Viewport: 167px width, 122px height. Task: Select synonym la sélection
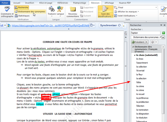coord(141,79)
